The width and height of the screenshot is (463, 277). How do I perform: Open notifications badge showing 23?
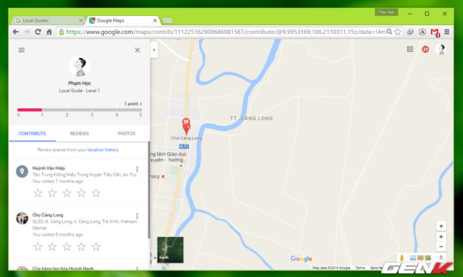coord(425,49)
